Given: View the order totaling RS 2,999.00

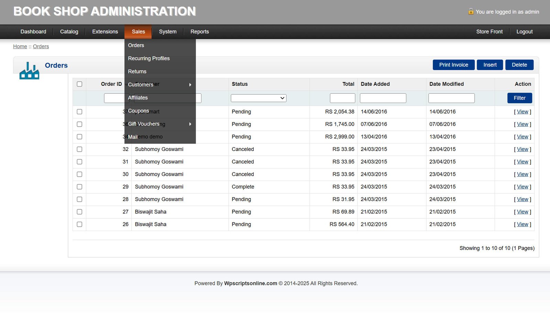Looking at the screenshot, I should pos(522,137).
